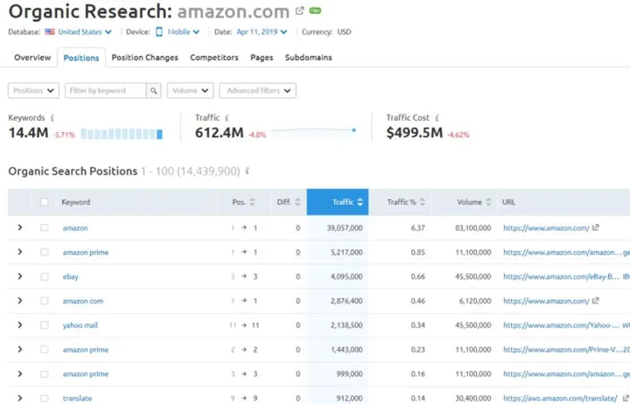This screenshot has width=630, height=404.
Task: Open the Subdomains tab
Action: pos(309,58)
